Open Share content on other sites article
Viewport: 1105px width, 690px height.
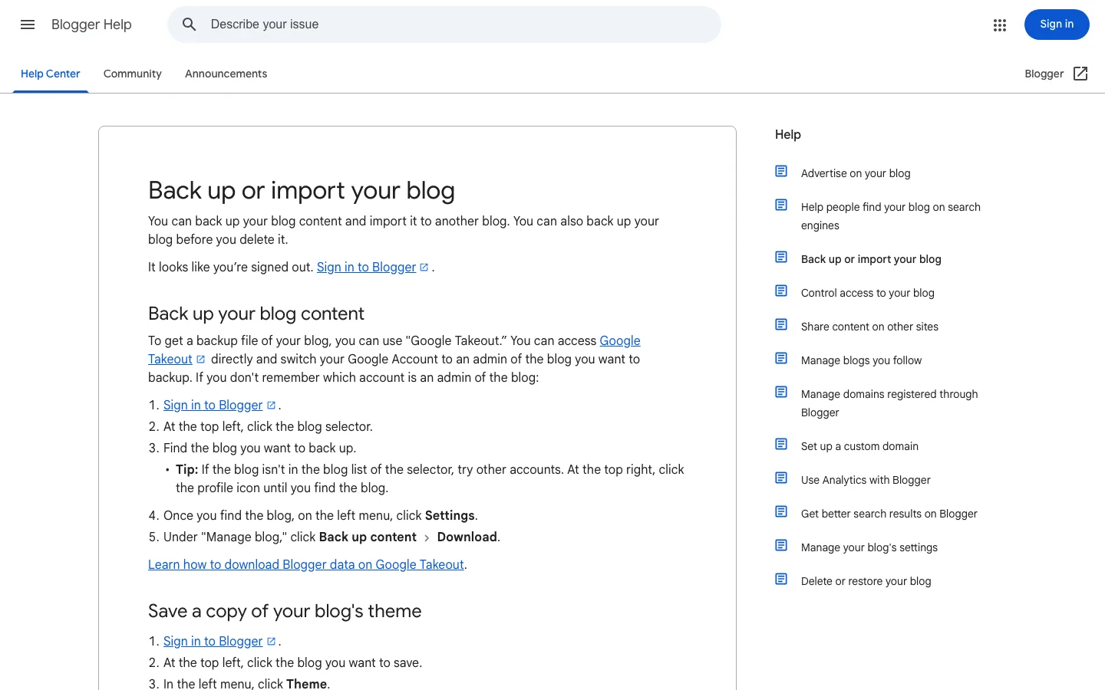(869, 327)
